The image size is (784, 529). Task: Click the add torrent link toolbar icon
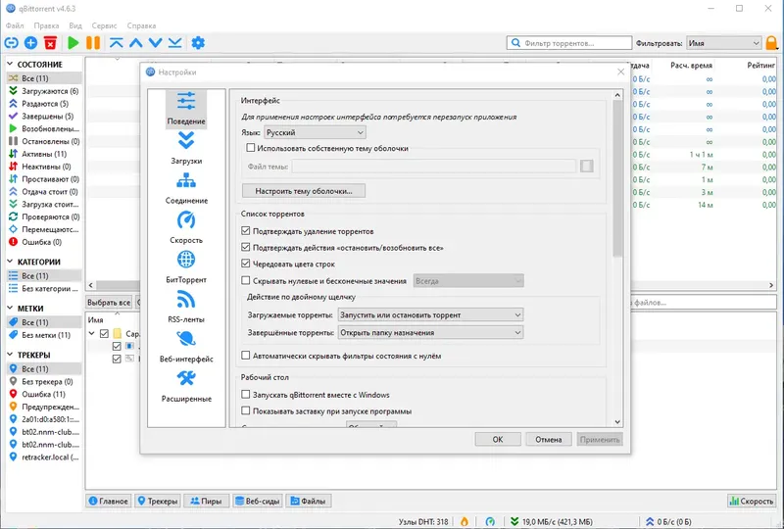point(11,43)
